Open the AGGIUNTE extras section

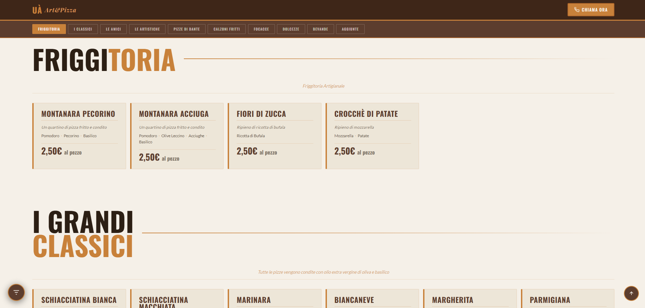coord(350,29)
